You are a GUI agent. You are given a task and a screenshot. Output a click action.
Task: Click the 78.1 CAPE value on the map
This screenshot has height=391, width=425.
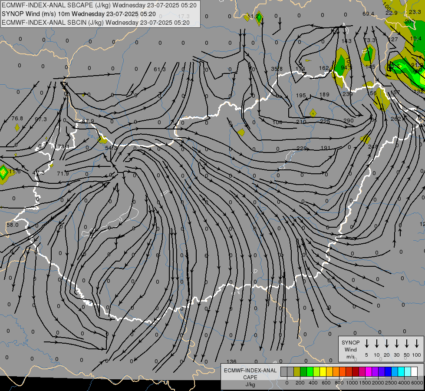point(63,147)
